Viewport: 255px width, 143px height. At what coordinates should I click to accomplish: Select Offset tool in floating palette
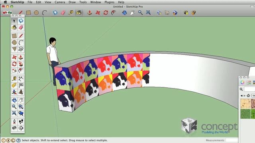[21, 71]
